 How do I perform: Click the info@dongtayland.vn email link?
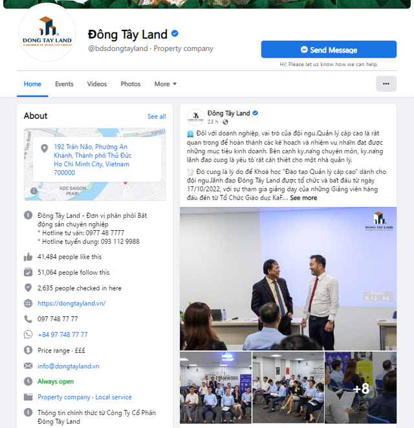click(69, 366)
